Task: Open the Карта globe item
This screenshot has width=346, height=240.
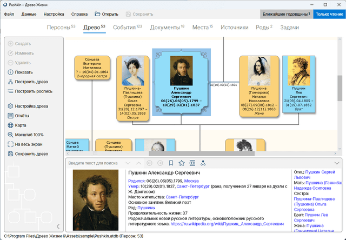Action: coord(11,125)
